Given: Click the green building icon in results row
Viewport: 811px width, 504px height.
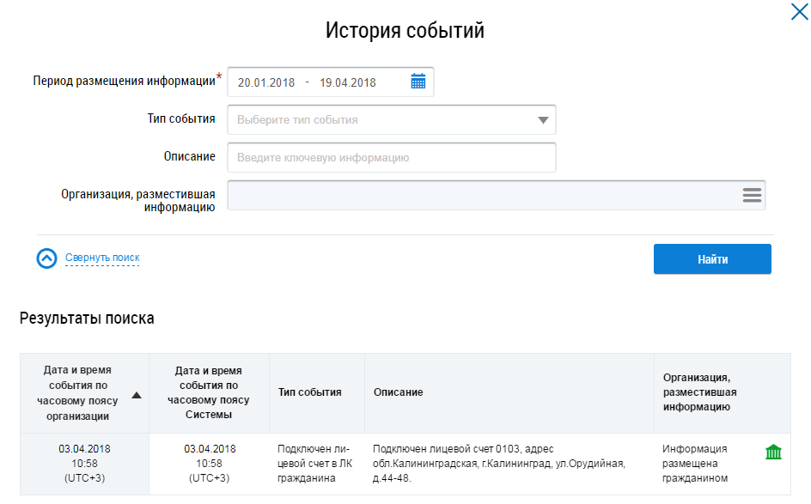Looking at the screenshot, I should (x=773, y=452).
